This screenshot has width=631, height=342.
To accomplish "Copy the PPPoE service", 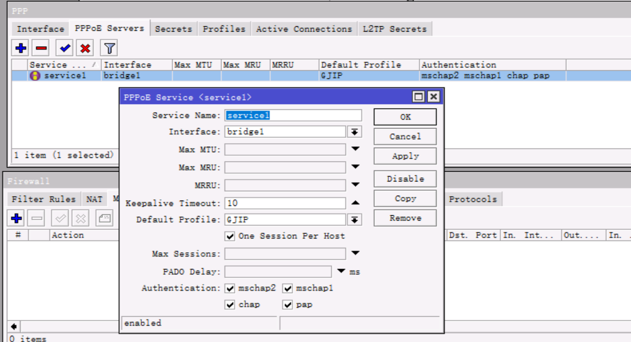I will 405,198.
